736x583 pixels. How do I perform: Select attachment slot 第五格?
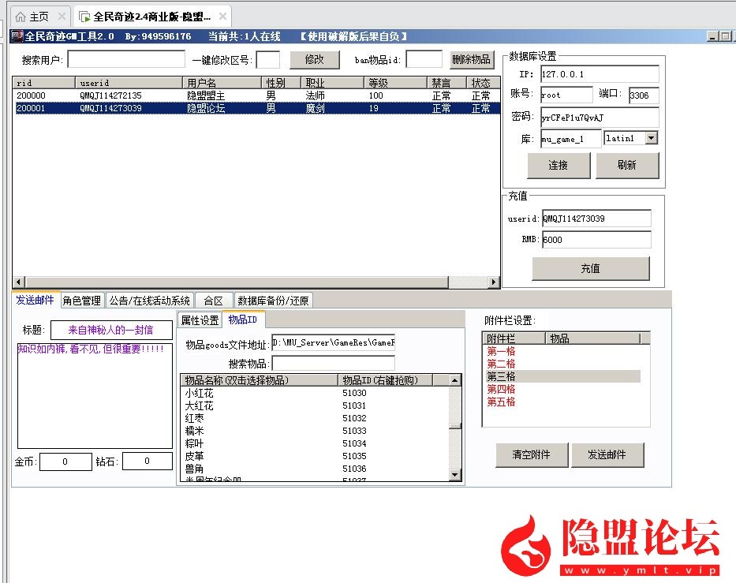(x=501, y=402)
